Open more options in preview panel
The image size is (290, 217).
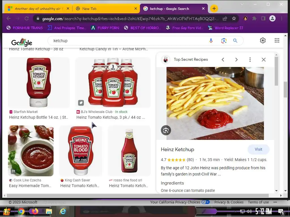pyautogui.click(x=250, y=60)
